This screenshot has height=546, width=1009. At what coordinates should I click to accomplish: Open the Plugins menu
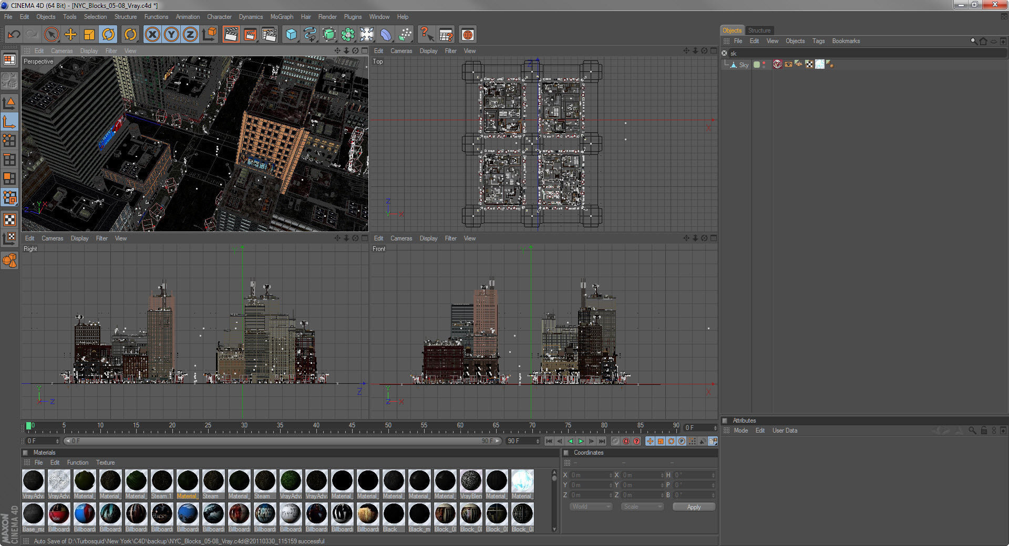[x=353, y=17]
